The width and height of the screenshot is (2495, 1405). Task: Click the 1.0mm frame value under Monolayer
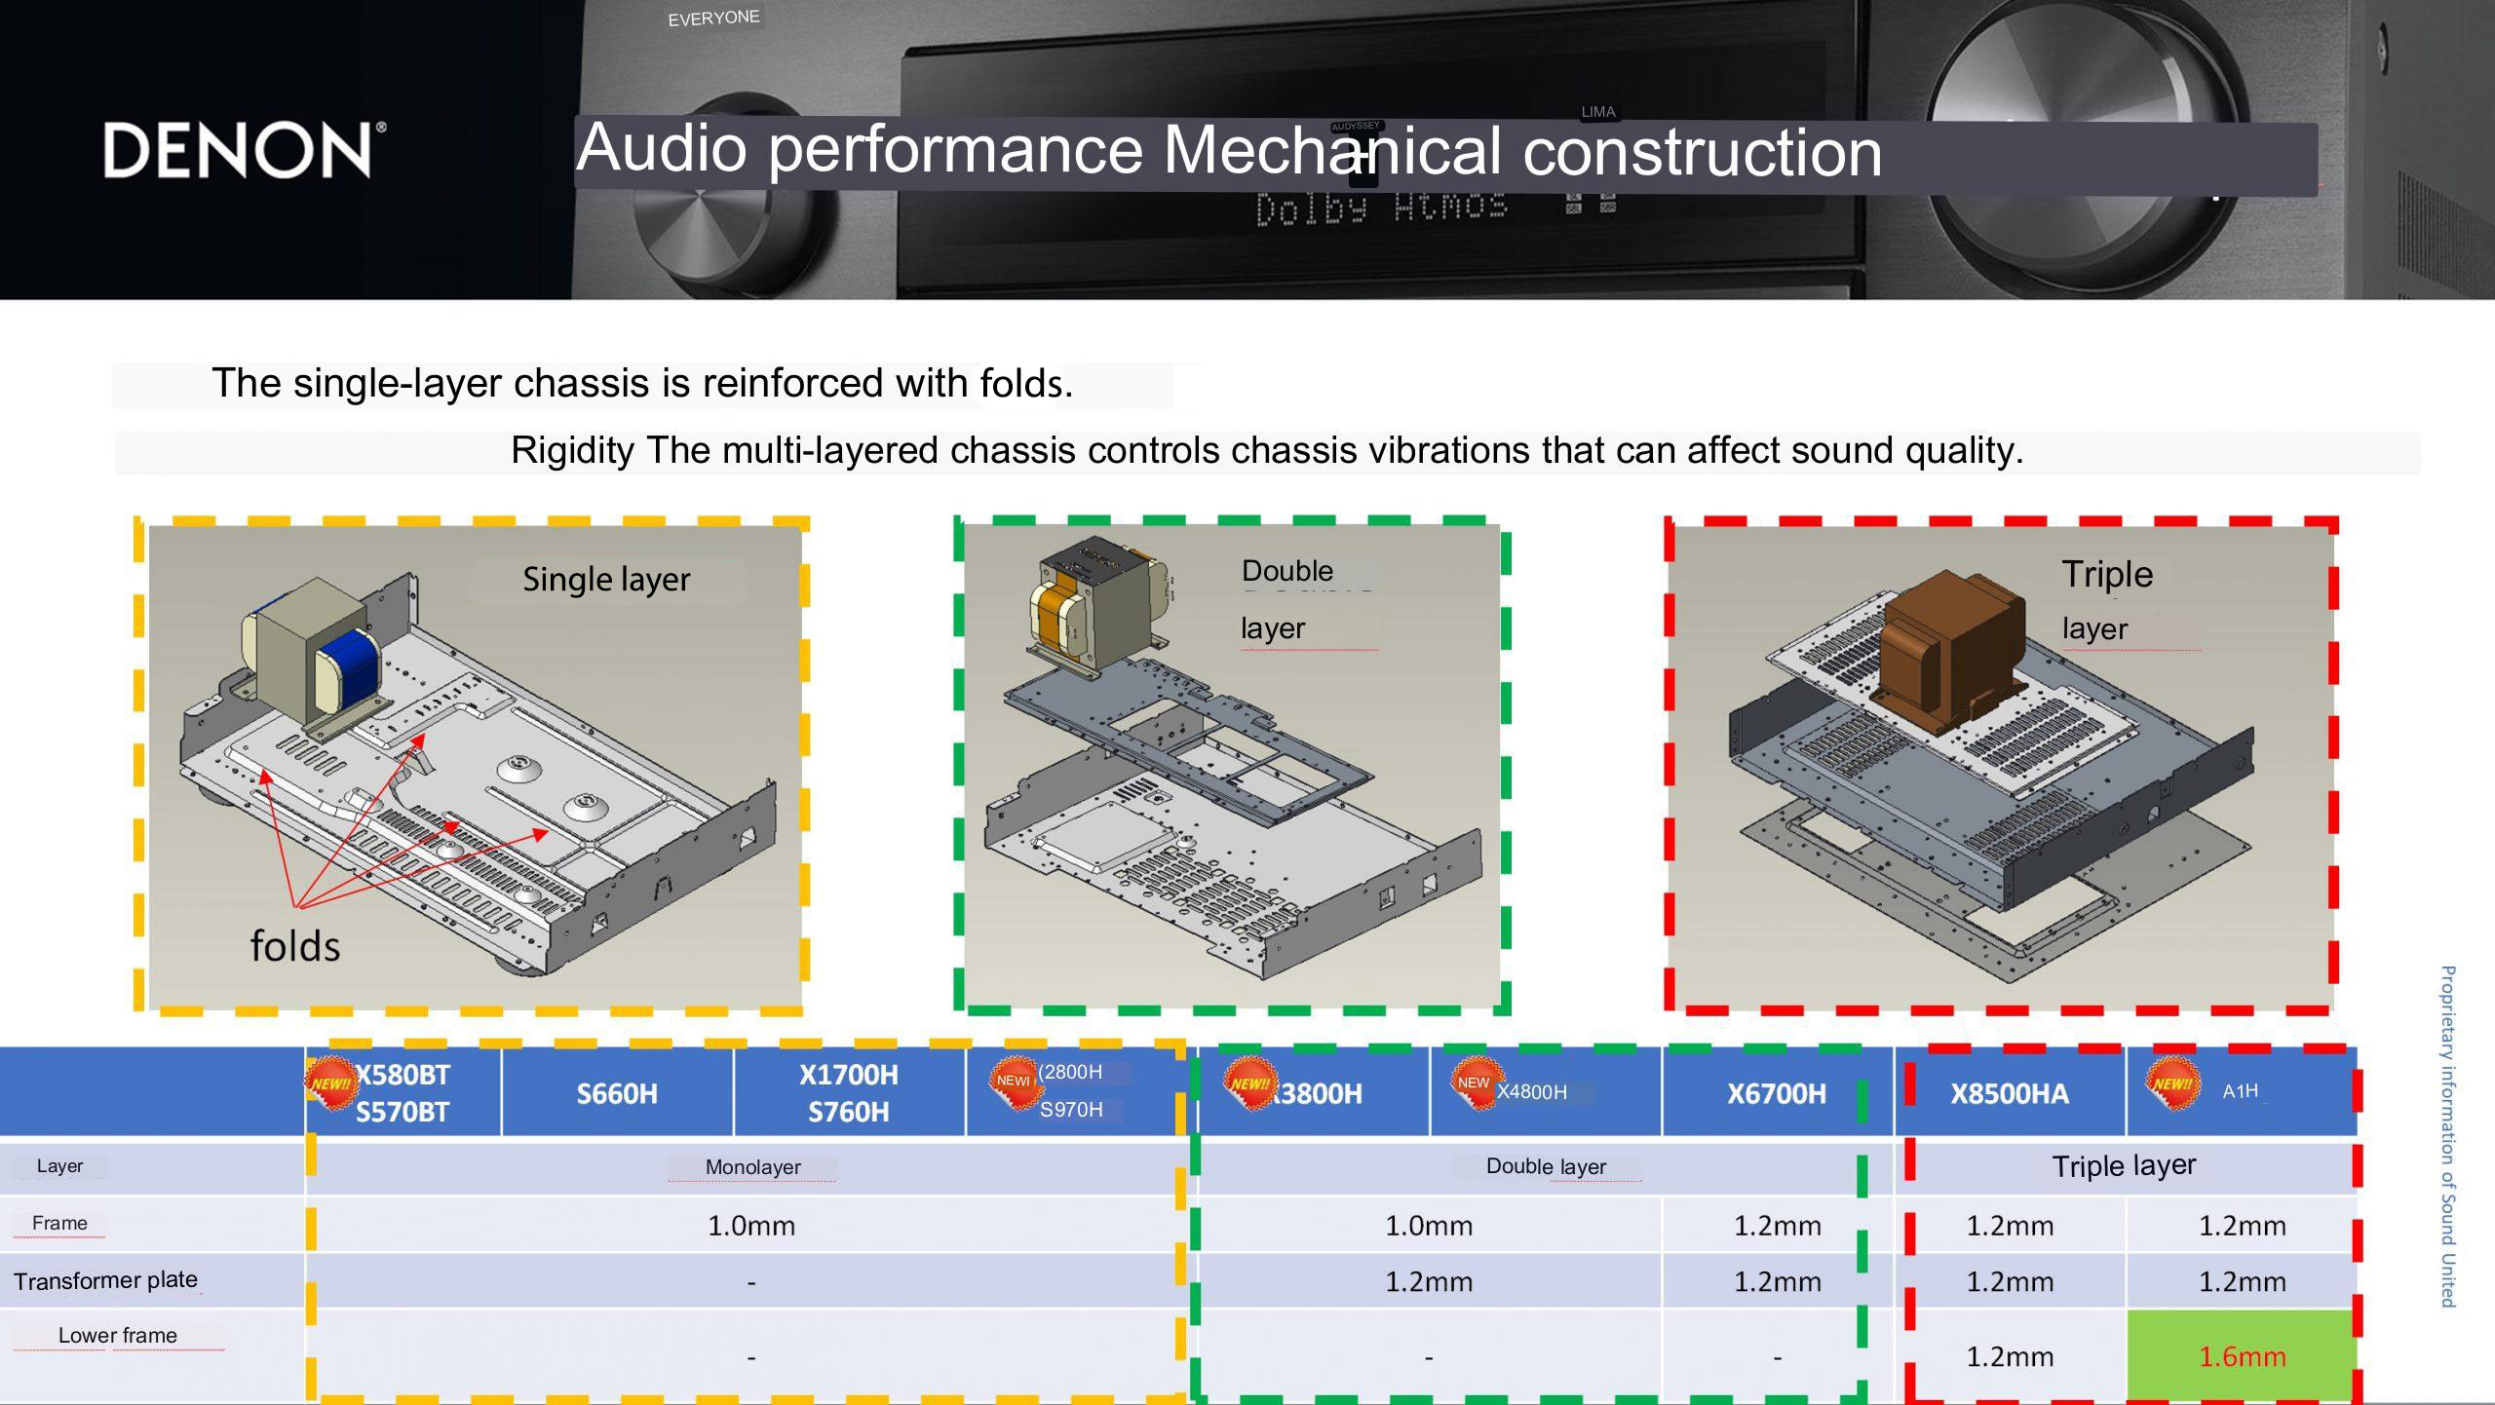(751, 1226)
